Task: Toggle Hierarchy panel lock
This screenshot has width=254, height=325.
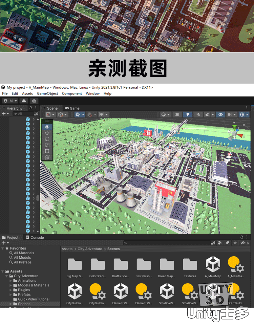Action: [31, 108]
